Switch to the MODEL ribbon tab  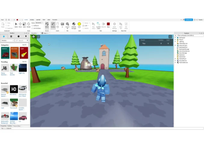(x=32, y=20)
